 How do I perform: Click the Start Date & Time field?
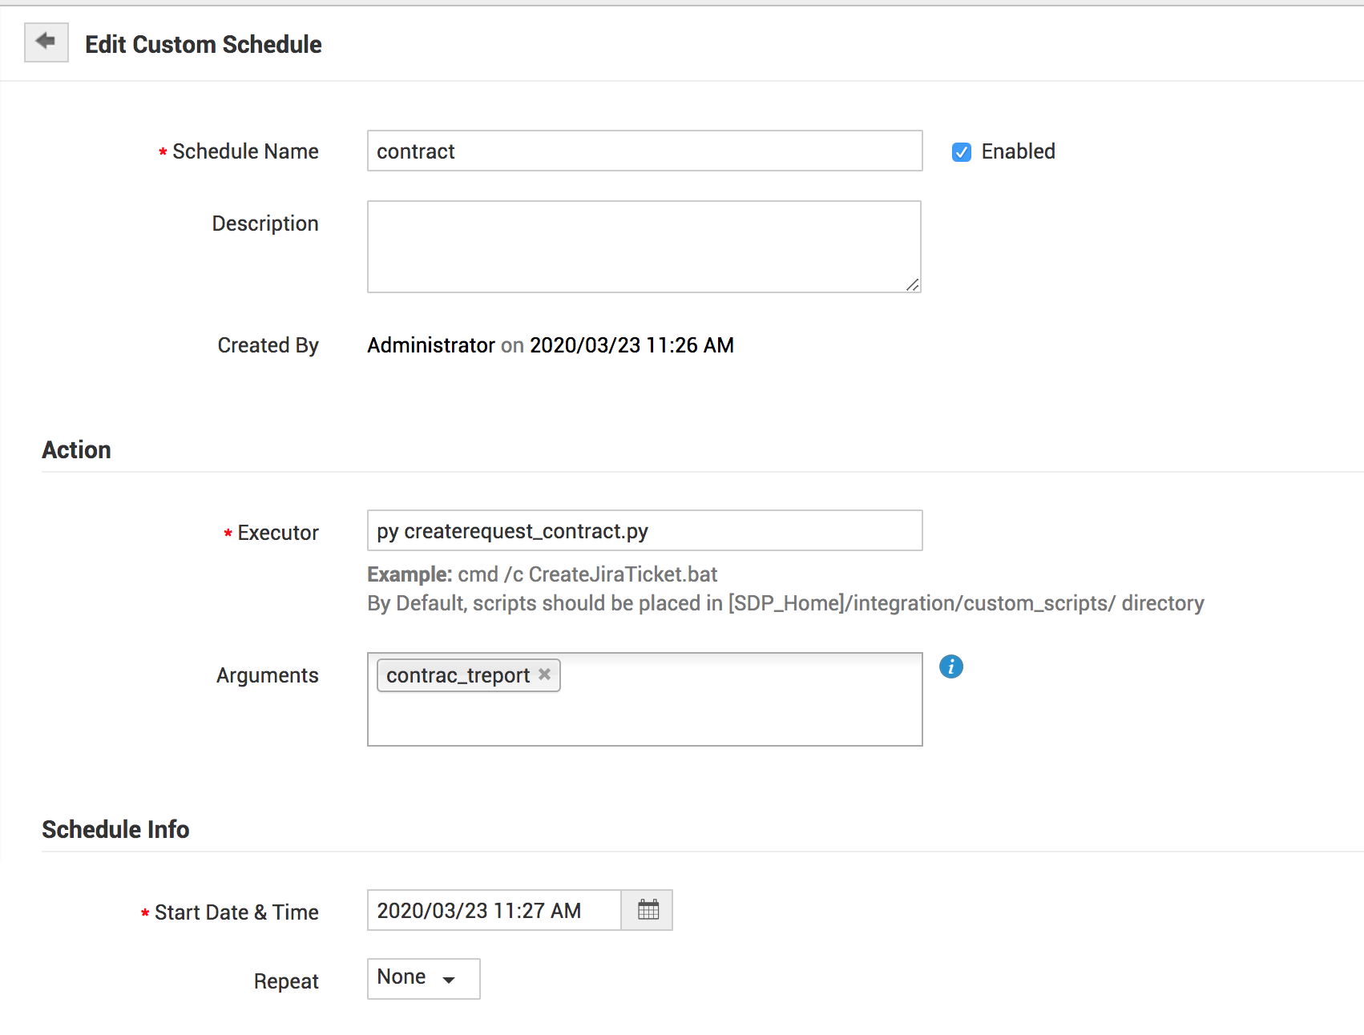point(494,911)
